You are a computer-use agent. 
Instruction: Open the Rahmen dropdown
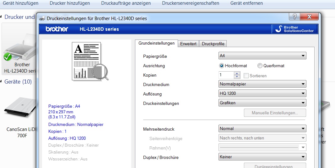point(262,148)
